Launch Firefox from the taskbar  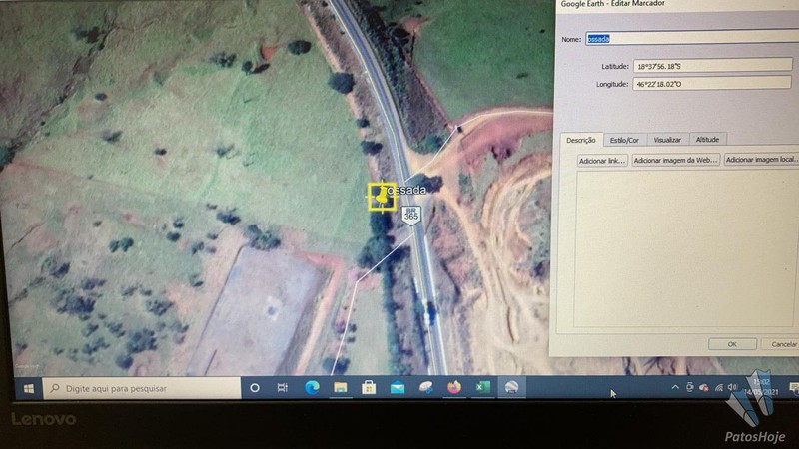454,388
